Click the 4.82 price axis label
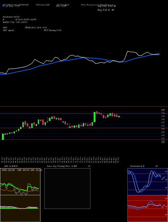This screenshot has width=168, height=222. point(163,135)
